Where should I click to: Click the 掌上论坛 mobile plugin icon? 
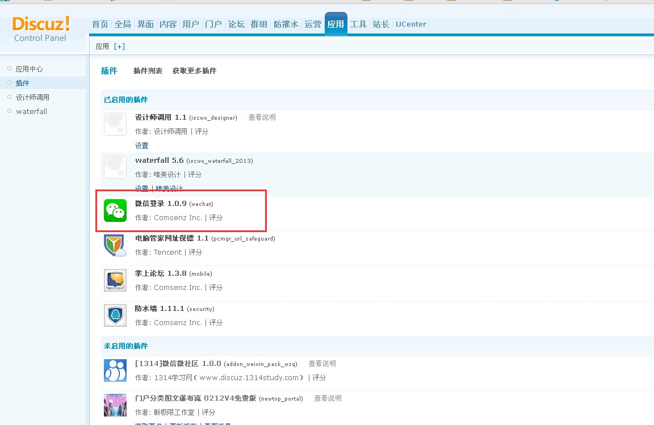click(115, 280)
